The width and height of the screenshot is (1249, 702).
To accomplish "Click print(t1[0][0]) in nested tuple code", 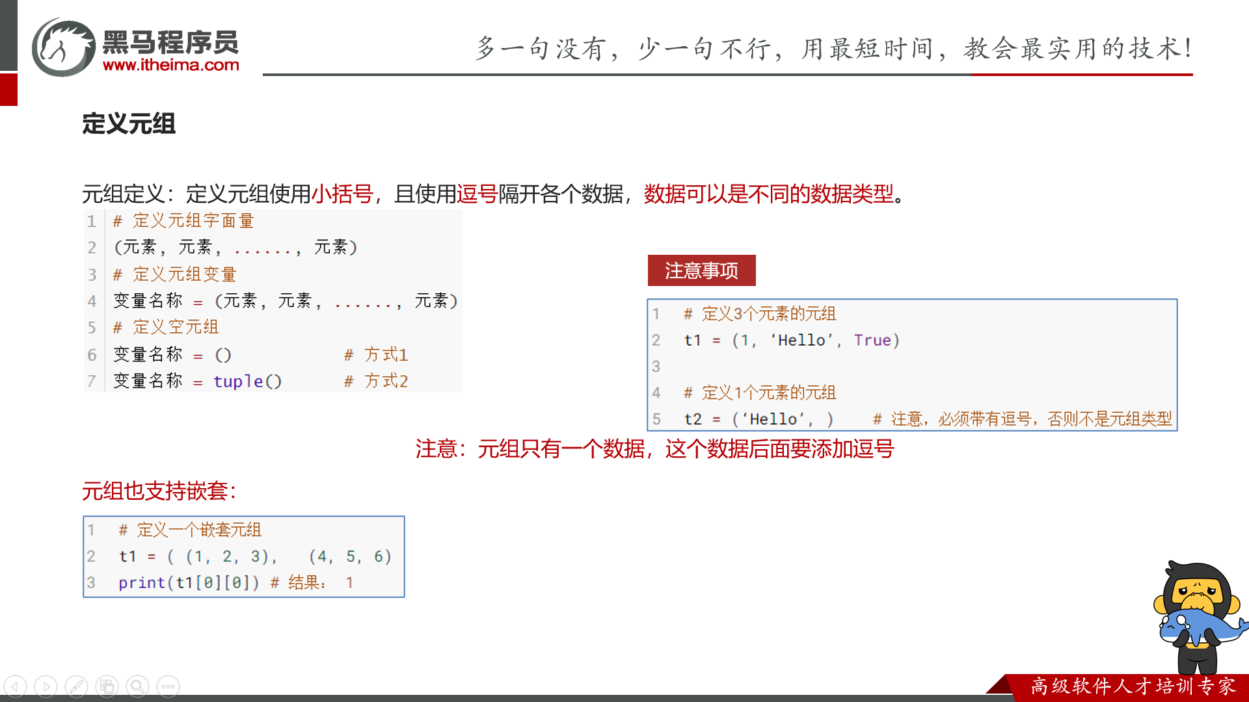I will coord(189,583).
